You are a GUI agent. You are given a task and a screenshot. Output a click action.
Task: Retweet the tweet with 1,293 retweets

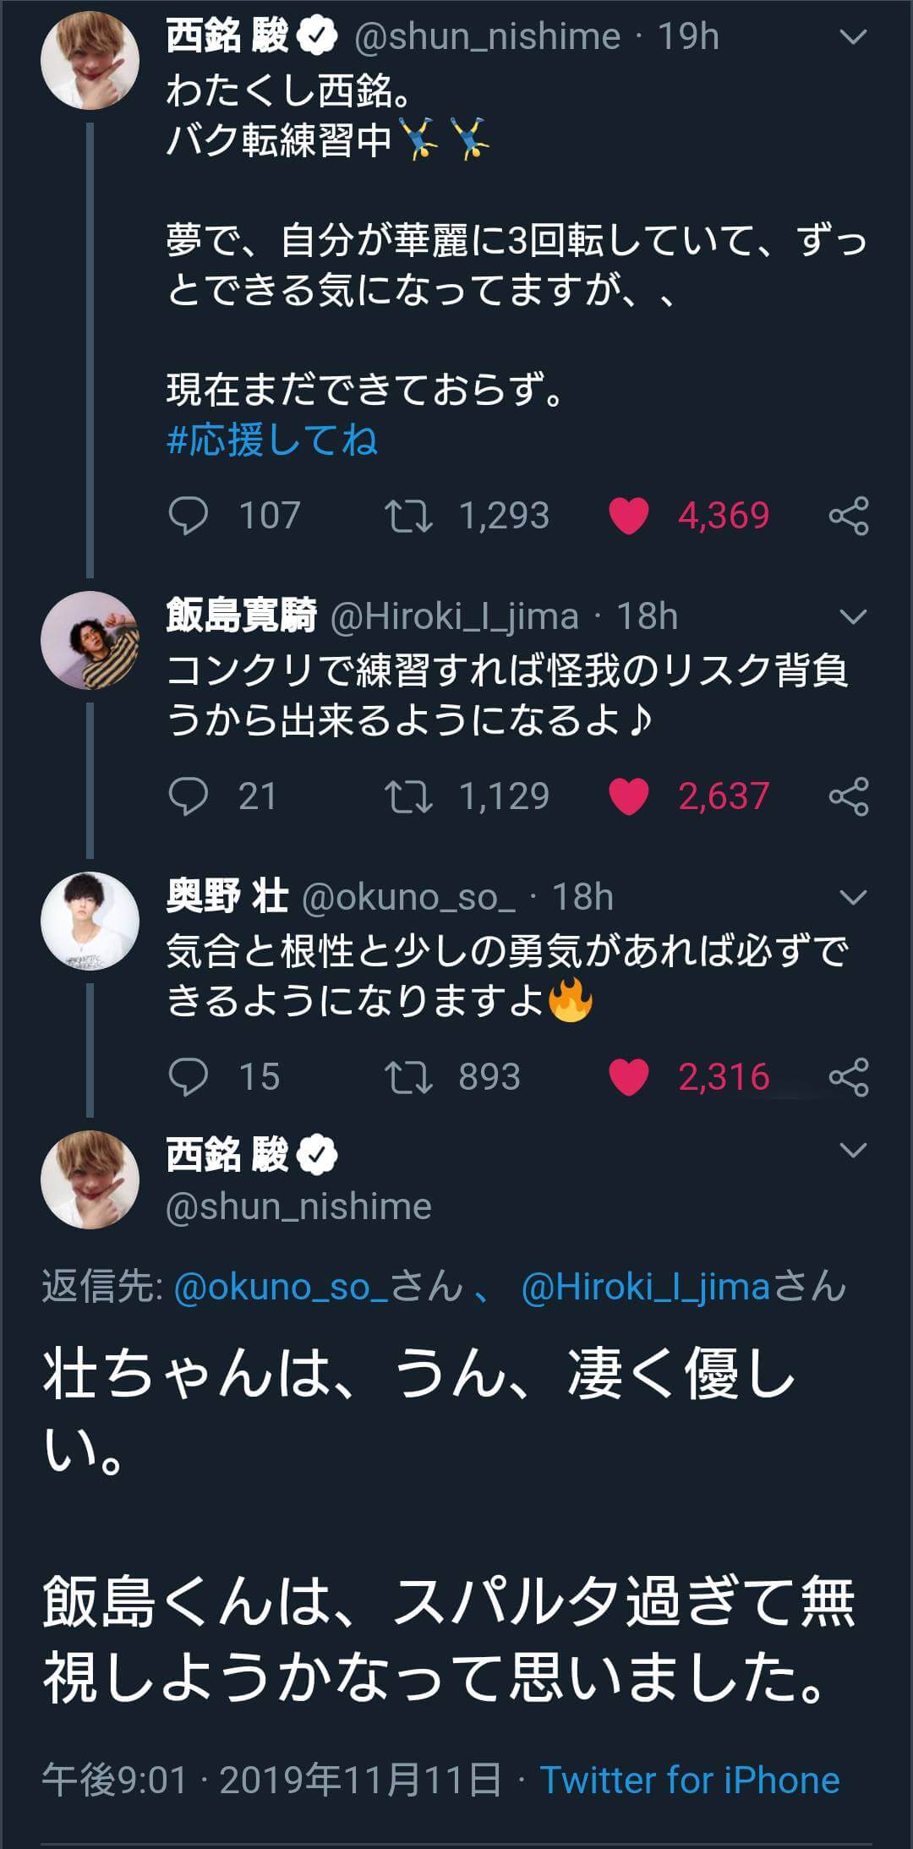(x=408, y=516)
